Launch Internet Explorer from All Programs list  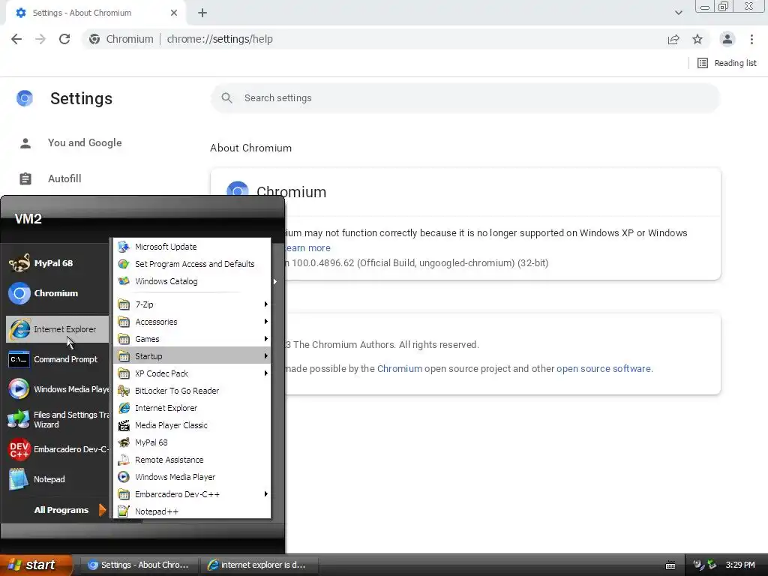tap(192, 408)
